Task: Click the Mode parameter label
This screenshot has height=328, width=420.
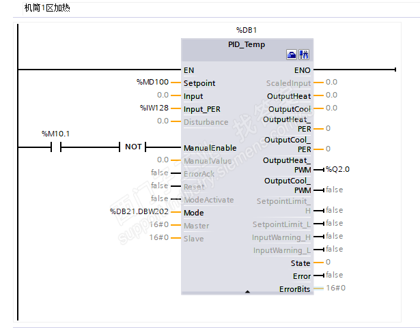Action: (x=194, y=213)
